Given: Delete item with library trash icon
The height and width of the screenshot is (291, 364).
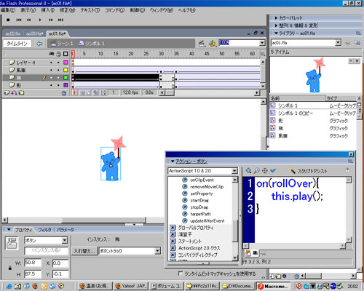Looking at the screenshot, I should click(296, 276).
